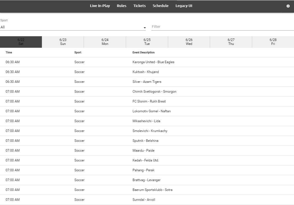294x205 pixels.
Task: Open the Live In-Play menu
Action: point(100,6)
